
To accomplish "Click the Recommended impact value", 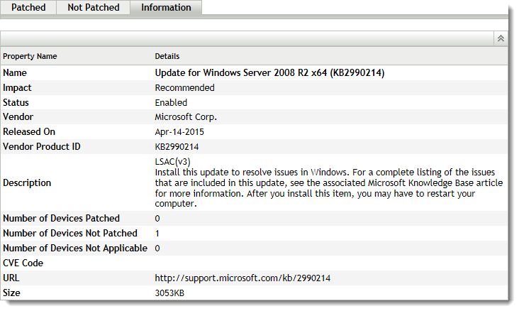I will [x=184, y=88].
